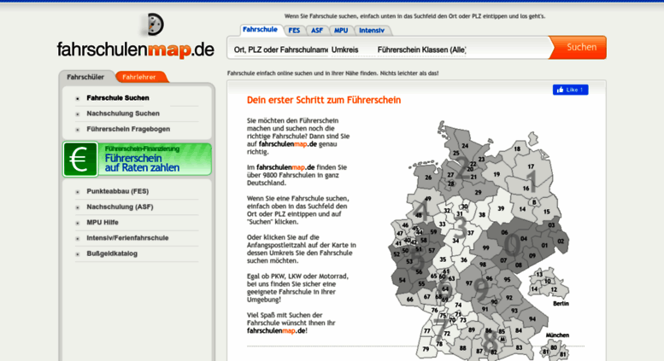Viewport: 664px width, 361px height.
Task: Open Führerschein auf Raten zahlen banner
Action: (x=138, y=160)
